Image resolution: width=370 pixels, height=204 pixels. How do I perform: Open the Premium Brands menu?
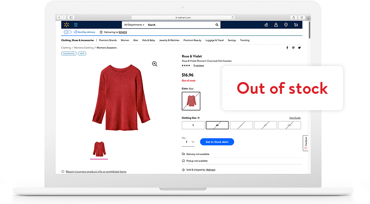(x=108, y=40)
